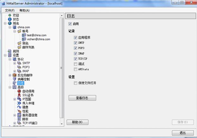Toggle the SMTP logging checkbox
197x138 pixels.
[75, 43]
